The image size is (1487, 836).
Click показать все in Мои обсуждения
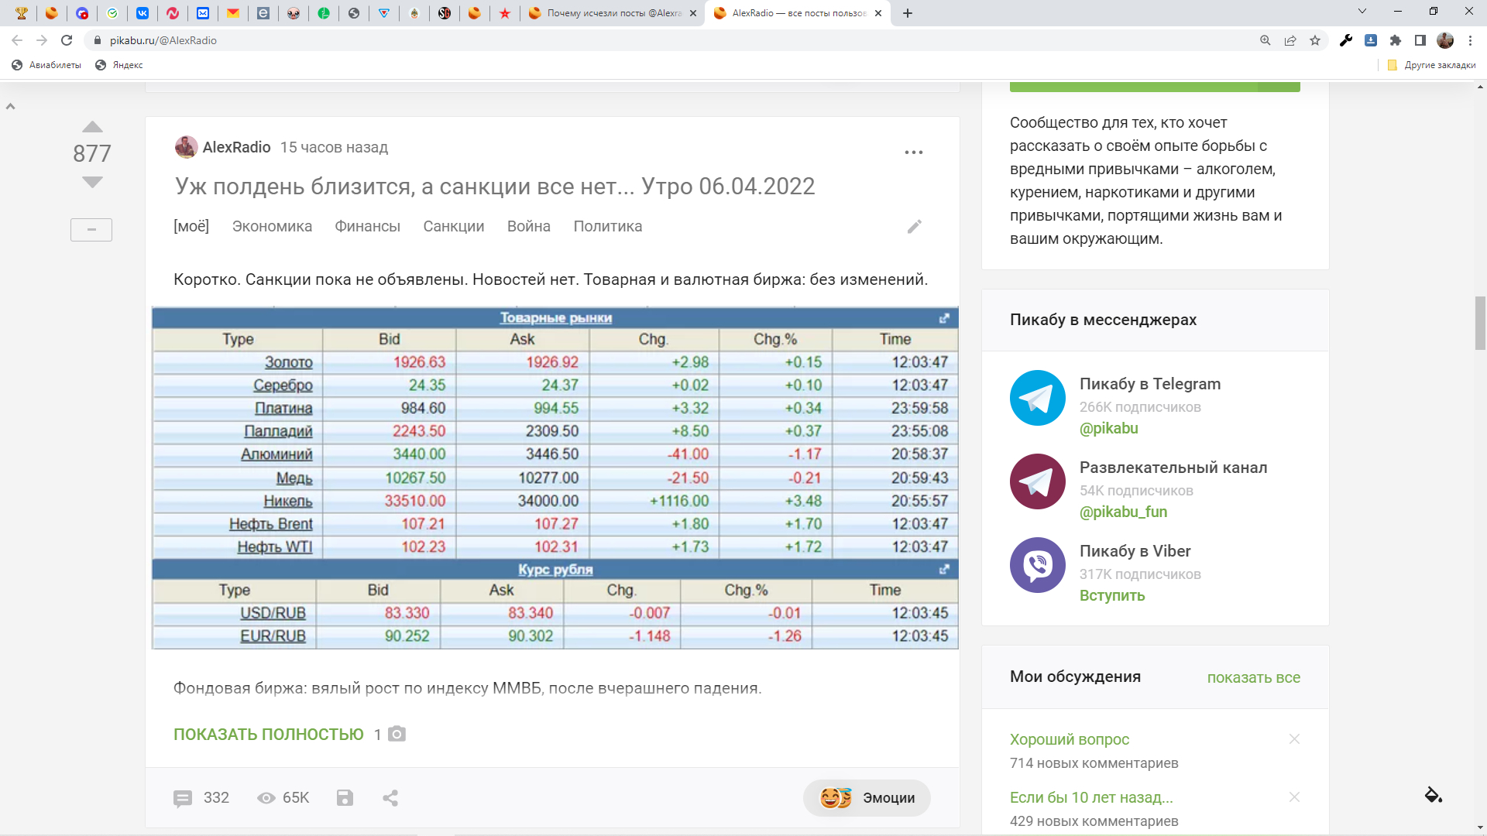pyautogui.click(x=1253, y=677)
